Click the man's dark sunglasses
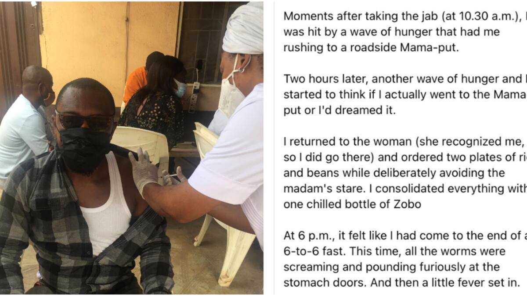The image size is (527, 296). pyautogui.click(x=84, y=121)
